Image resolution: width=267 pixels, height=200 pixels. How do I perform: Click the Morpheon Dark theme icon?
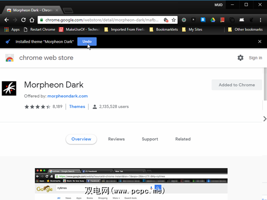[9, 88]
